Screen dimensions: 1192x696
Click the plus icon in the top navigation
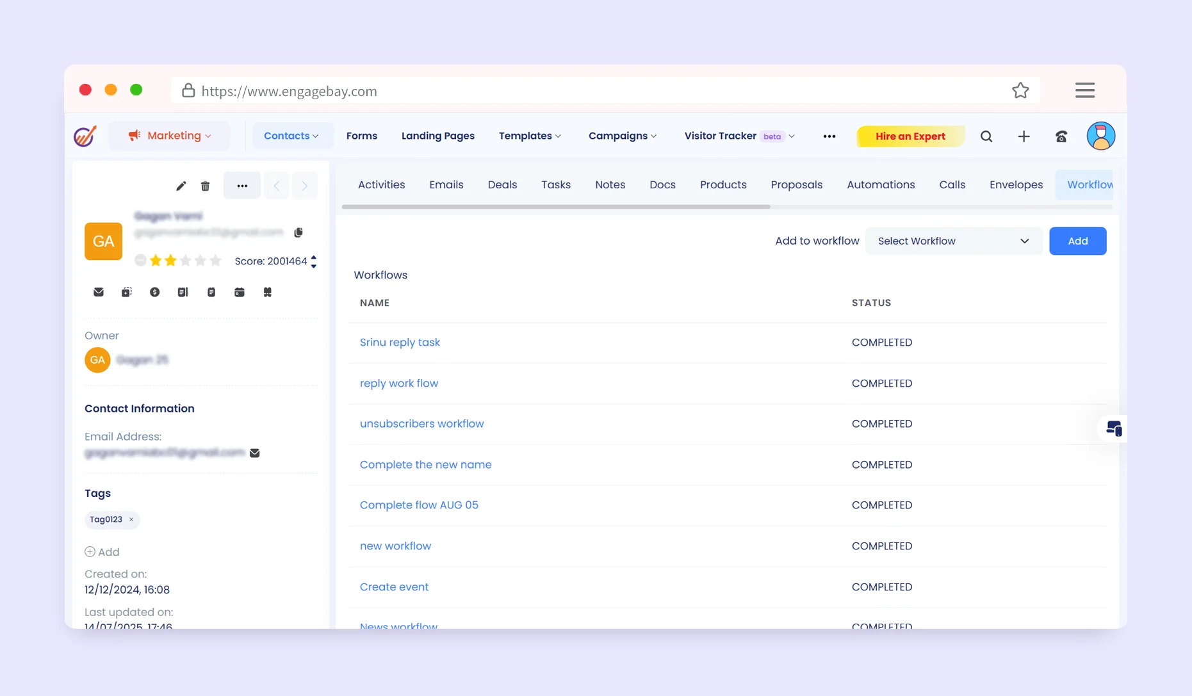[1023, 136]
